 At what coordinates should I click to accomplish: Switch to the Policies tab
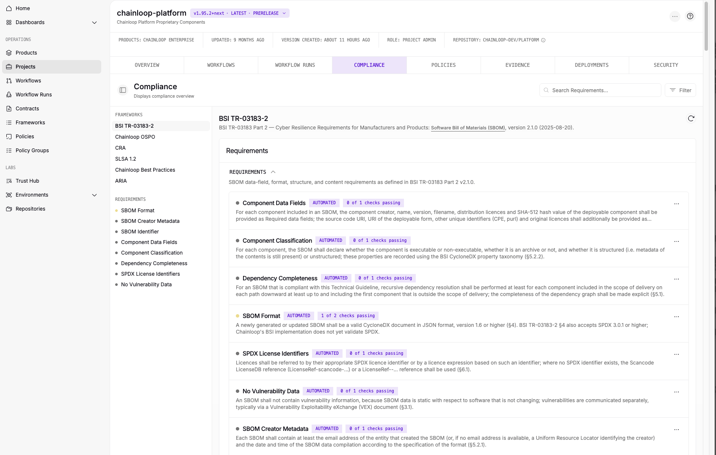pos(443,65)
